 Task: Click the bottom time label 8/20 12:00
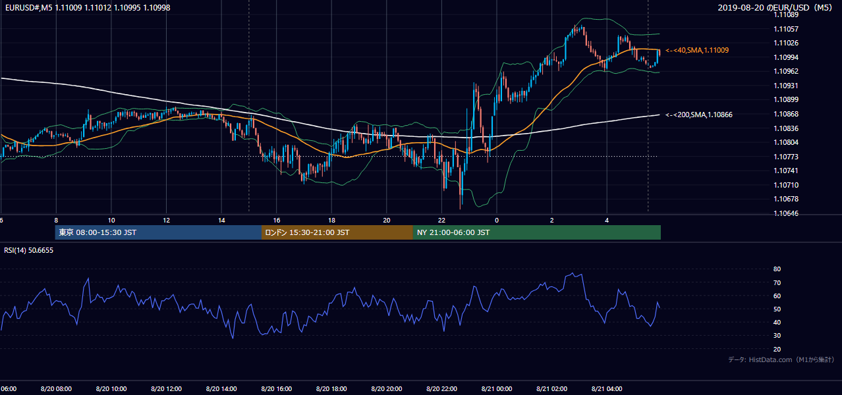coord(166,389)
